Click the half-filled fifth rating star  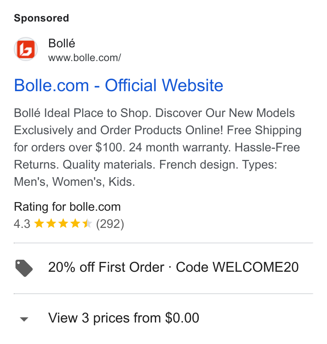click(87, 224)
